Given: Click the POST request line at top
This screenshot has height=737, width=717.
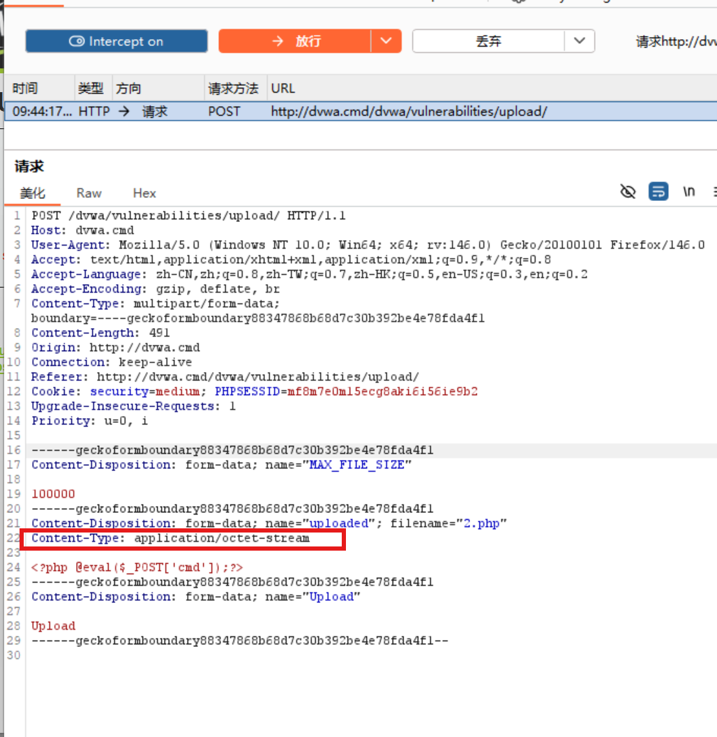Looking at the screenshot, I should (x=188, y=216).
